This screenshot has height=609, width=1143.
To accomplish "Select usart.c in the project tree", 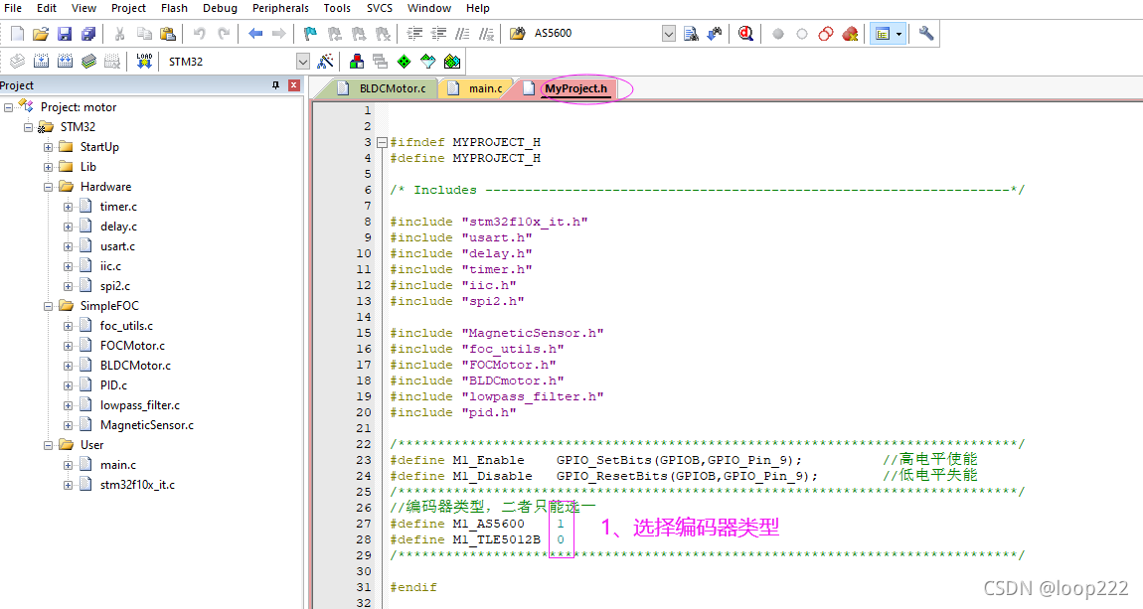I will (x=118, y=246).
